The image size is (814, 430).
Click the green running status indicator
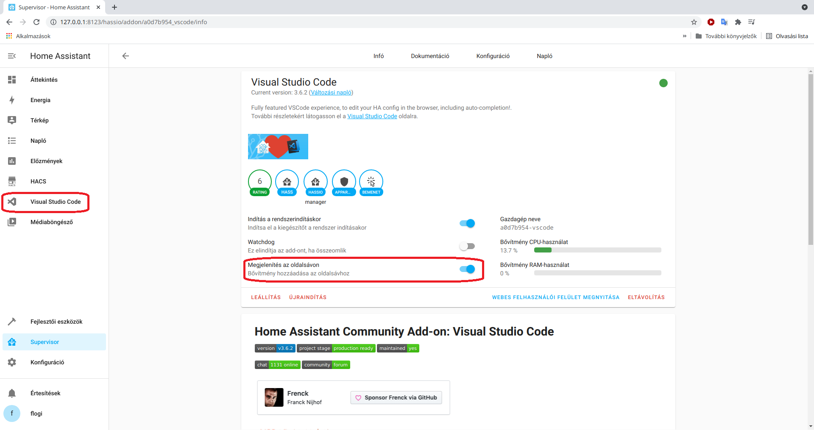point(663,83)
